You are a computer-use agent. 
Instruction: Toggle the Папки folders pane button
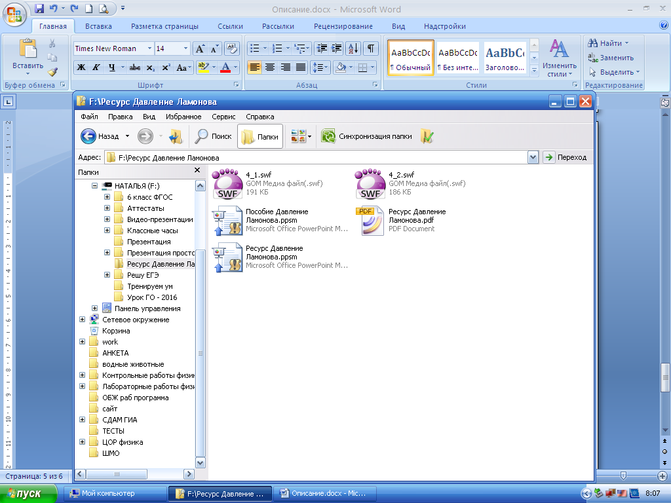[259, 136]
